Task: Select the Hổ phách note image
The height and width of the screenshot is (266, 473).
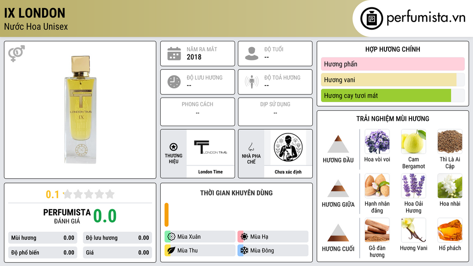Action: coord(450,230)
